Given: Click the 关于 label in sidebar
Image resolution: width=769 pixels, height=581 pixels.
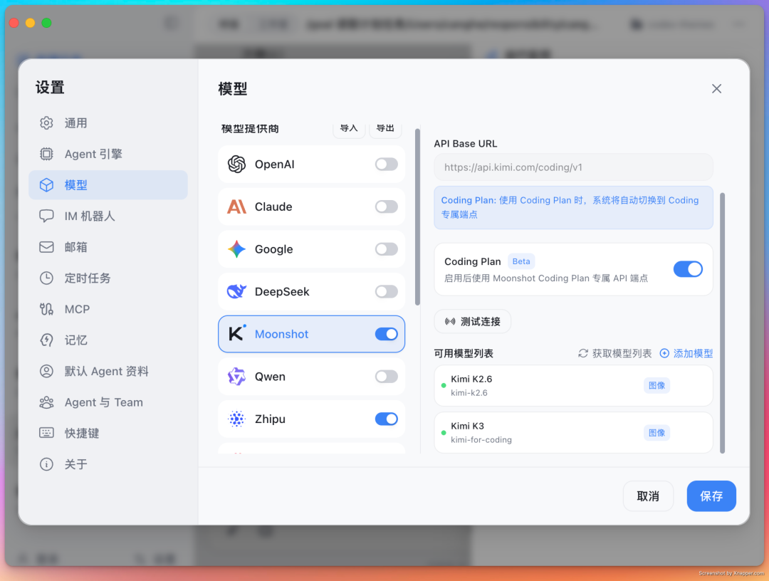Looking at the screenshot, I should pyautogui.click(x=76, y=464).
